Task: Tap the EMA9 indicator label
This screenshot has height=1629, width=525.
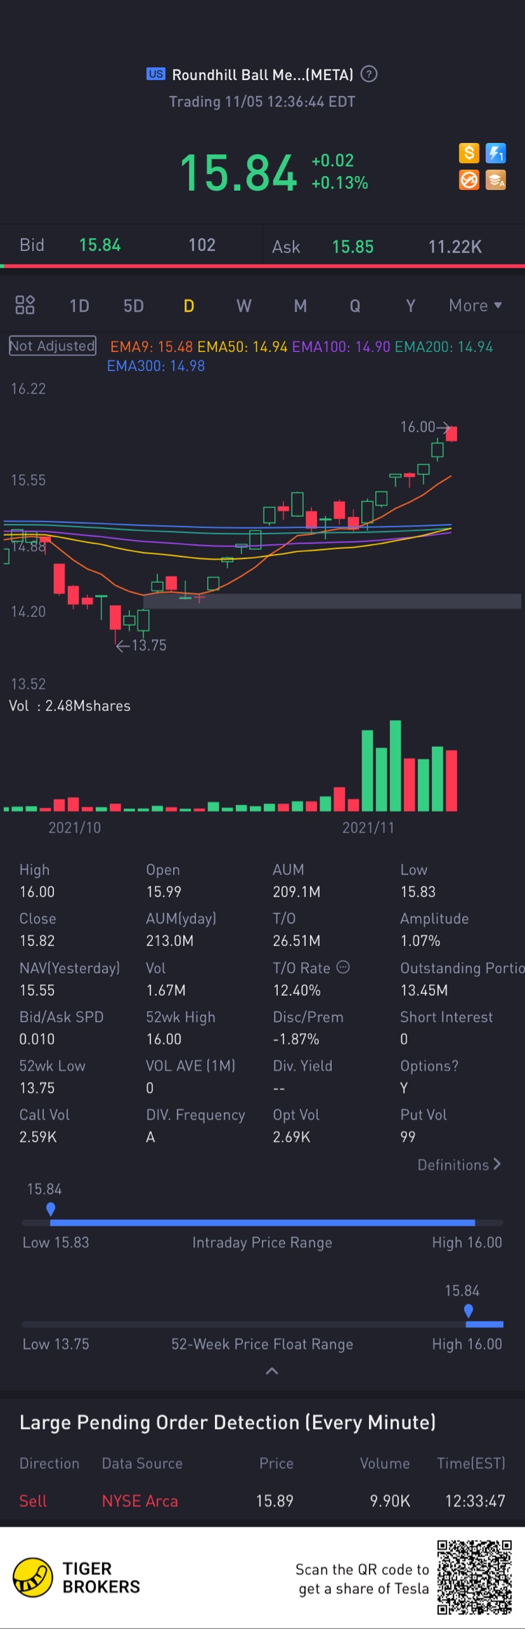Action: (x=151, y=347)
